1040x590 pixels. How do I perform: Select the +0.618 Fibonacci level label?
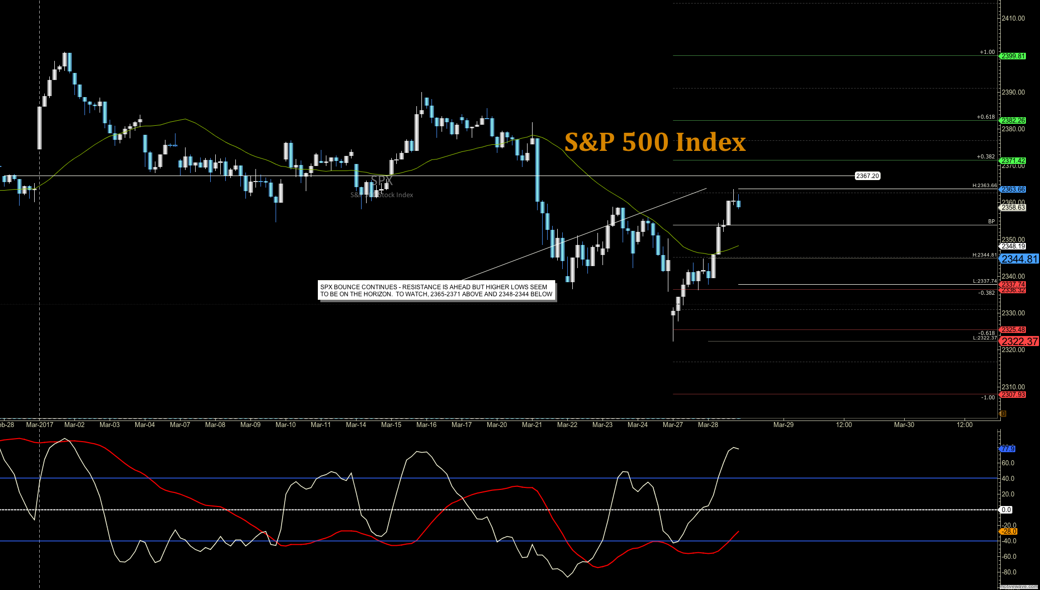986,117
